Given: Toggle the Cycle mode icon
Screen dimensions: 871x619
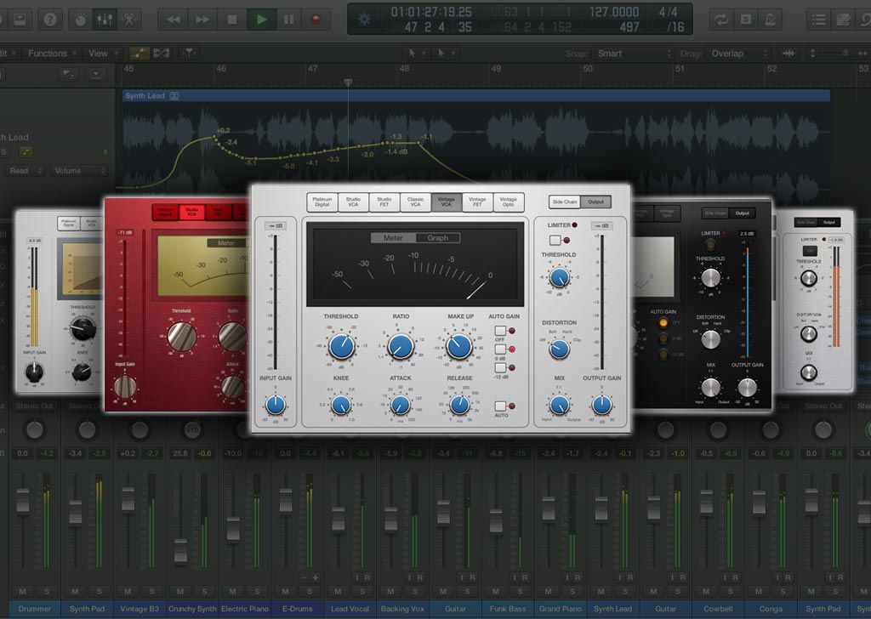Looking at the screenshot, I should click(x=721, y=20).
